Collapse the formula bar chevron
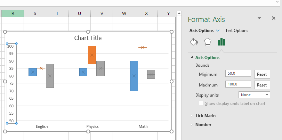This screenshot has width=282, height=140. click(277, 2)
